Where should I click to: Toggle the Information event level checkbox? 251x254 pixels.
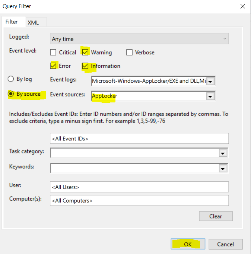click(85, 66)
